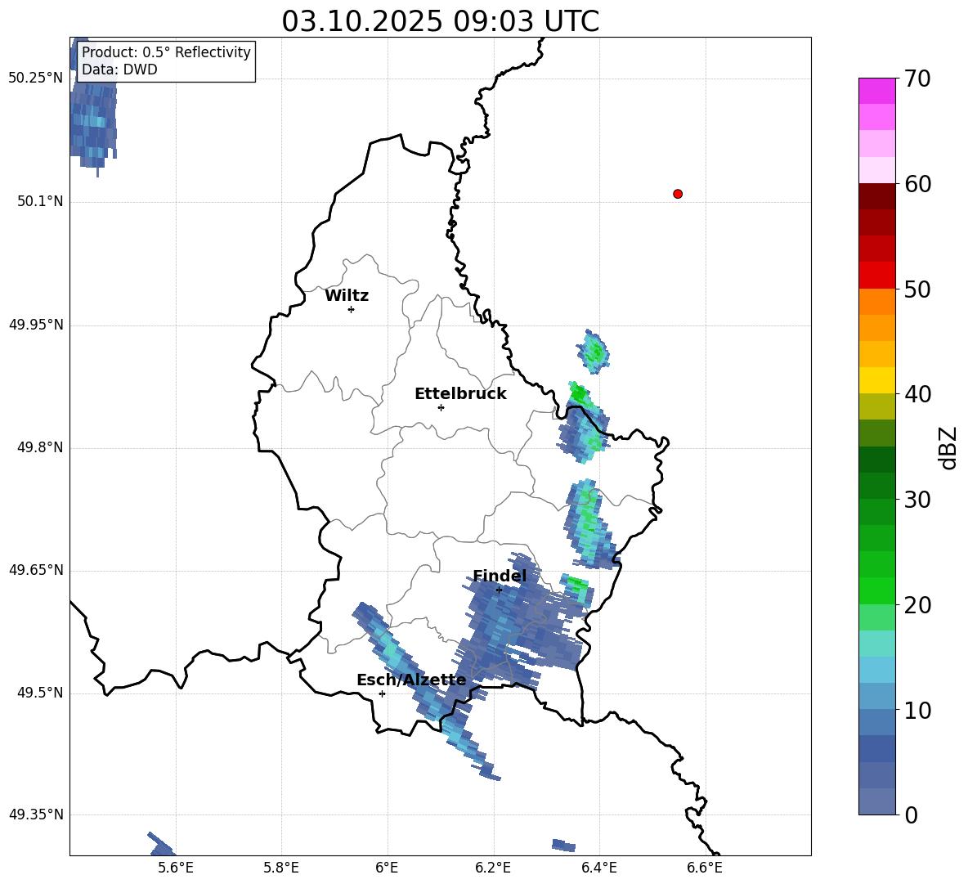Image resolution: width=968 pixels, height=884 pixels.
Task: Click the echo at the bottom edge near 5.6°E
Action: click(x=162, y=844)
